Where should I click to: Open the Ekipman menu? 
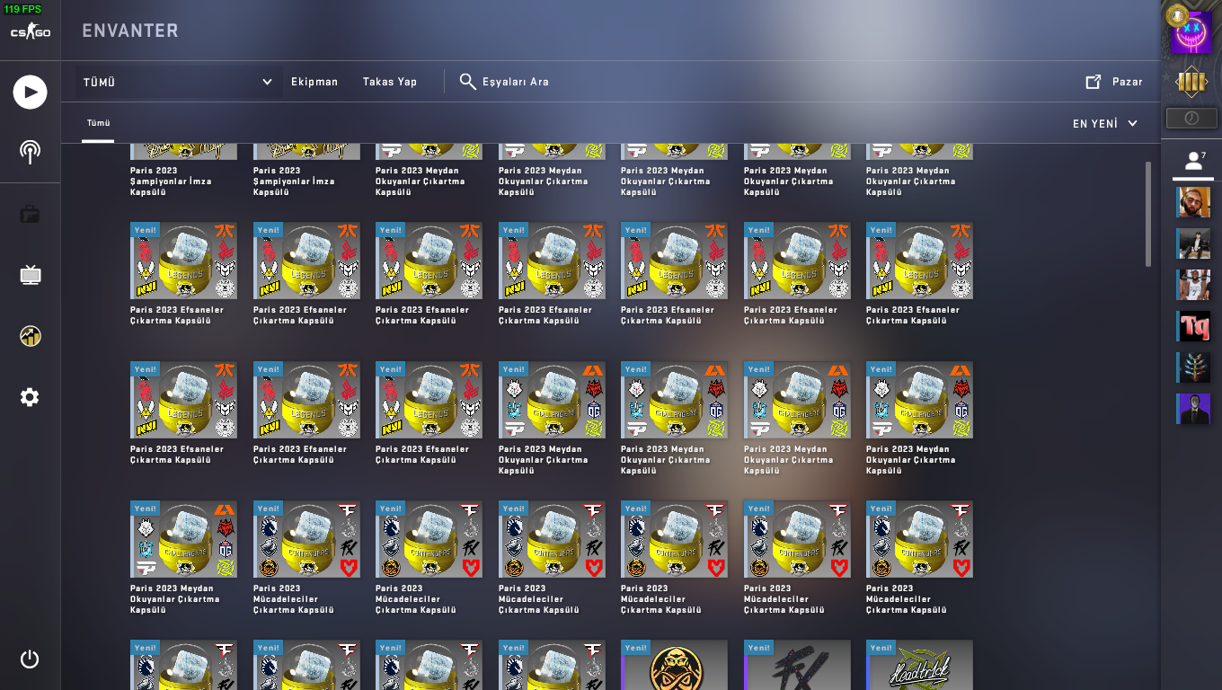tap(314, 82)
